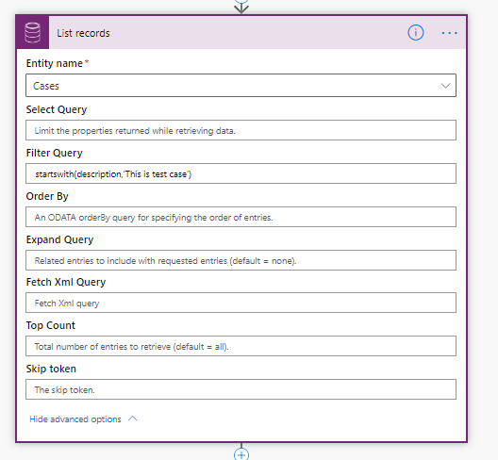This screenshot has width=498, height=460.
Task: Focus the Select Query input field
Action: pos(241,130)
